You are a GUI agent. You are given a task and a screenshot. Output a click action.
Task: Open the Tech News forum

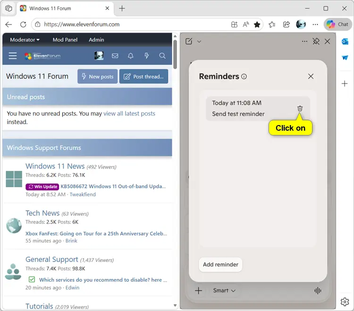point(42,213)
